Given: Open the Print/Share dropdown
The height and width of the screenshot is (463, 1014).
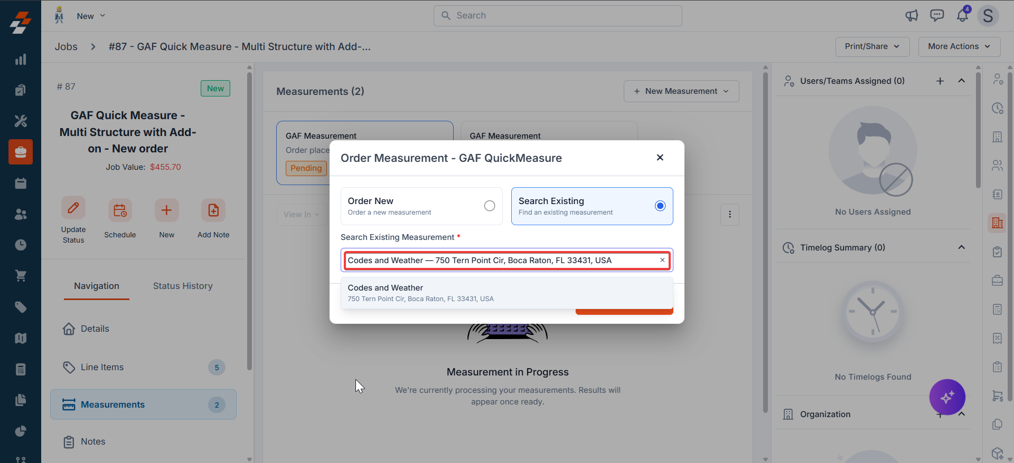Looking at the screenshot, I should click(x=872, y=46).
